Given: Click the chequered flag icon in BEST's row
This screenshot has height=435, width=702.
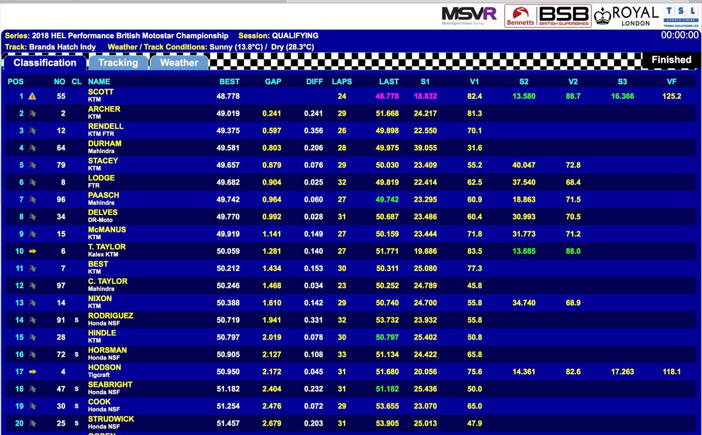Looking at the screenshot, I should click(x=32, y=268).
